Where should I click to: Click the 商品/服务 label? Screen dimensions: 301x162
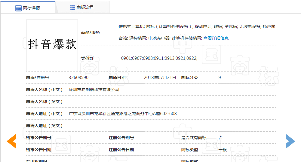pos(91,32)
